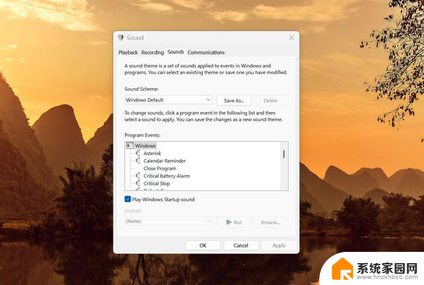Viewport: 424px width, 285px height.
Task: Switch to the Recording tab
Action: point(152,52)
